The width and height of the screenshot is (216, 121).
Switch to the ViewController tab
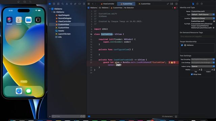coord(107,4)
